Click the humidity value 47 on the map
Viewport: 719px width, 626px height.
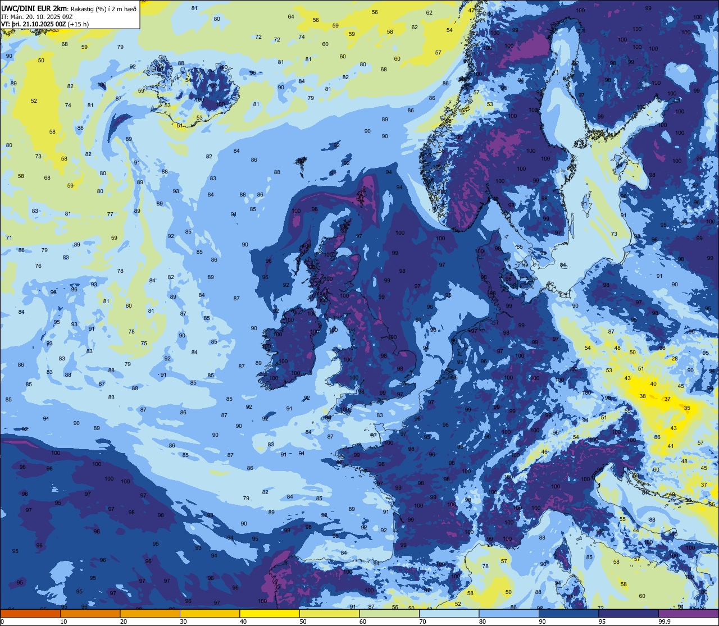click(x=471, y=11)
